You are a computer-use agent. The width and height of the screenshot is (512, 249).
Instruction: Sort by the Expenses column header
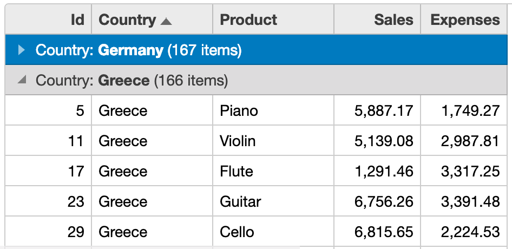[x=464, y=19]
